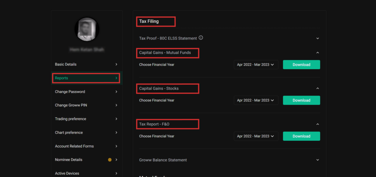Expand the Groww Balance Statement section

[x=318, y=160]
